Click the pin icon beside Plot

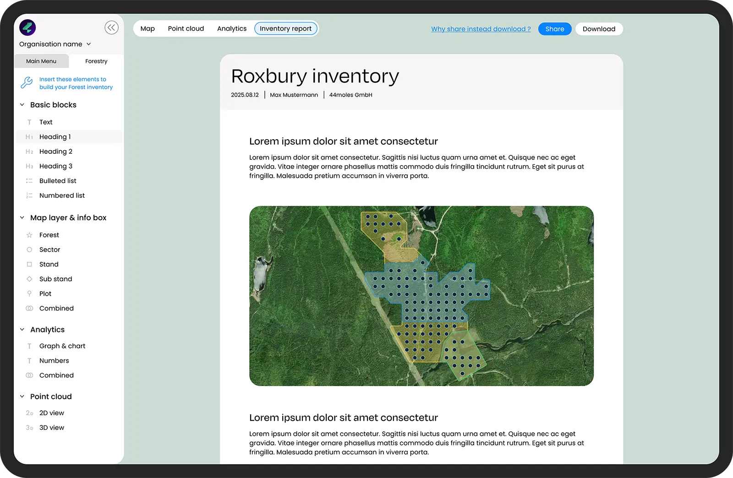29,293
